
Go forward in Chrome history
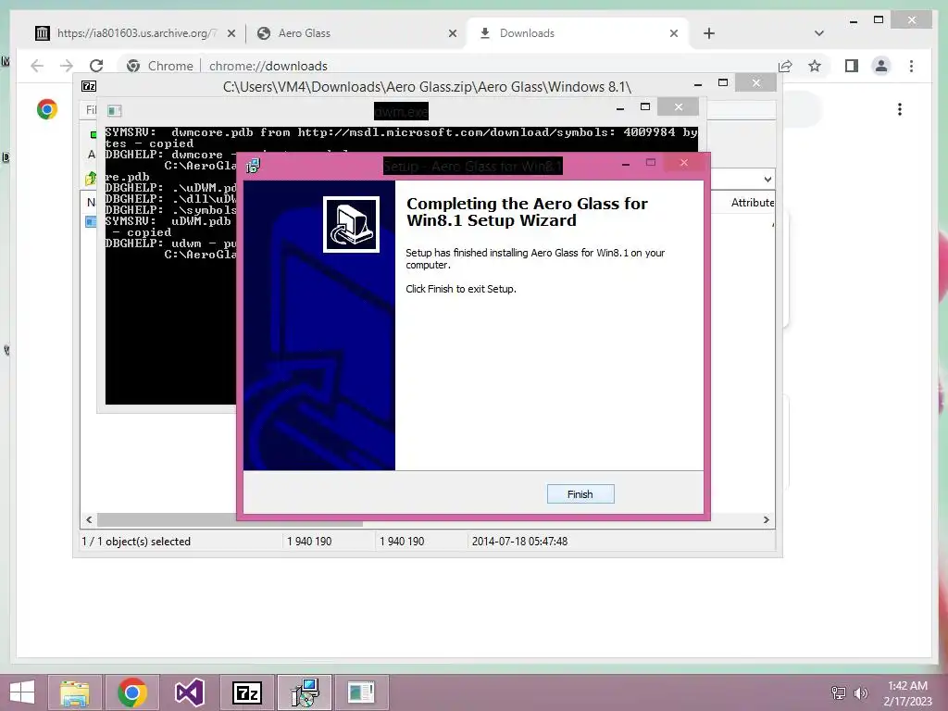point(67,66)
